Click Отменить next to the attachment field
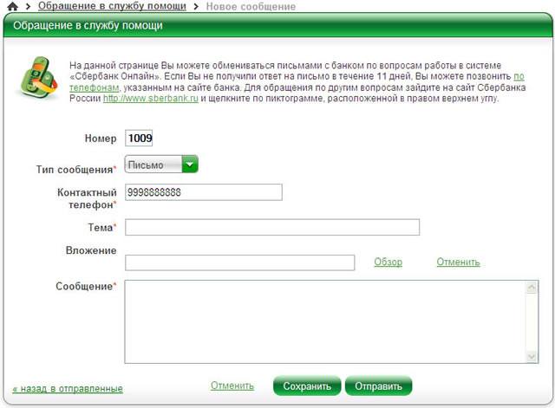Screen dimensions: 555x408 [458, 262]
